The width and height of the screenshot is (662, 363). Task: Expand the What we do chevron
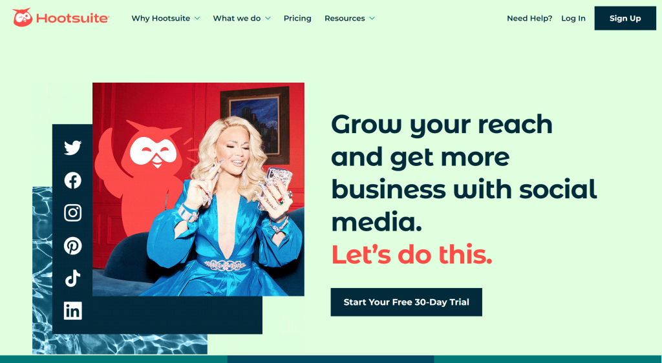pos(268,19)
